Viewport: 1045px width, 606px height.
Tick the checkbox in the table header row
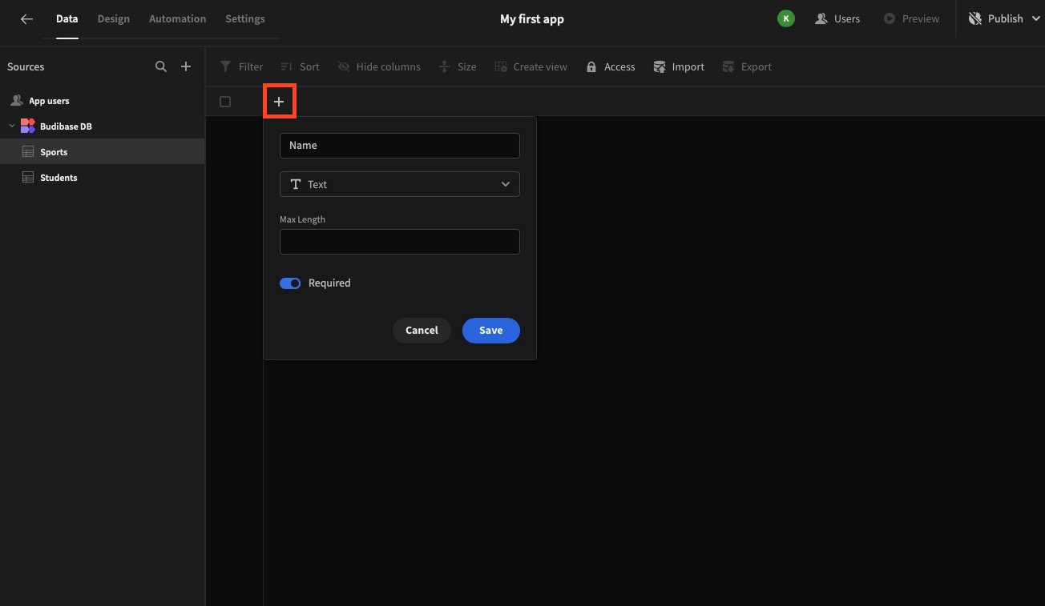[x=225, y=101]
